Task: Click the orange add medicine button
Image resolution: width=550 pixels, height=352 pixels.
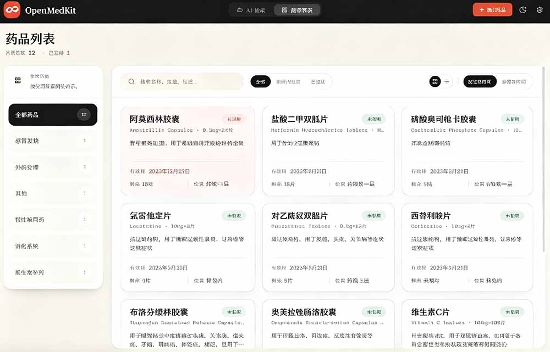Action: 492,10
